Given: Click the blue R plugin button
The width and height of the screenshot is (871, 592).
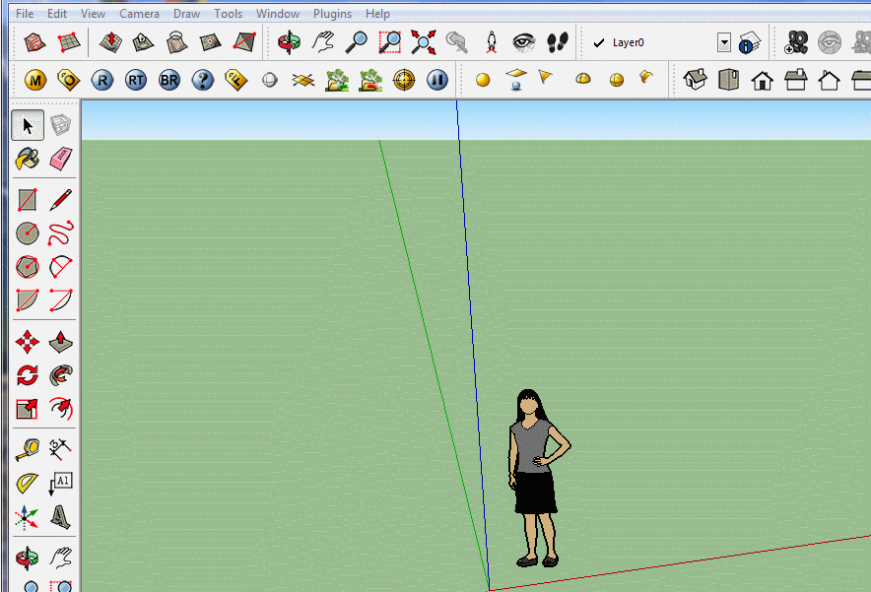Looking at the screenshot, I should coord(102,81).
